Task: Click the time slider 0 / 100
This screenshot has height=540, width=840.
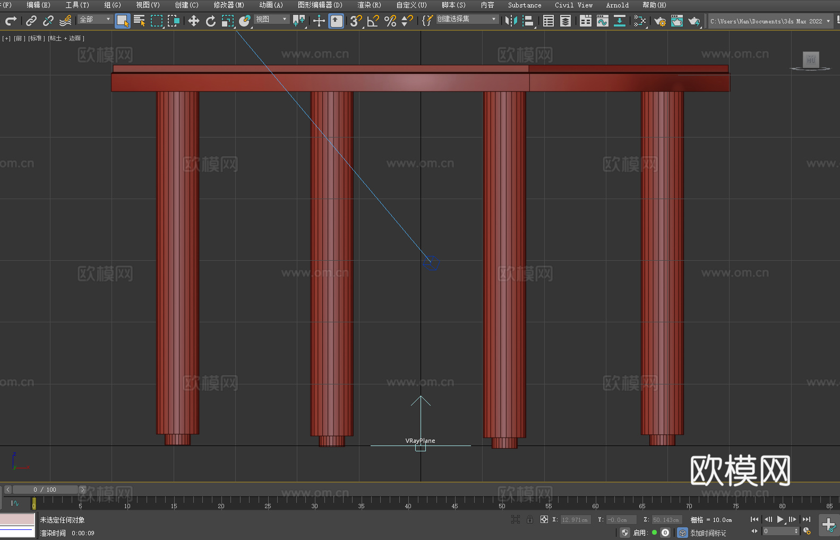Action: (x=45, y=490)
